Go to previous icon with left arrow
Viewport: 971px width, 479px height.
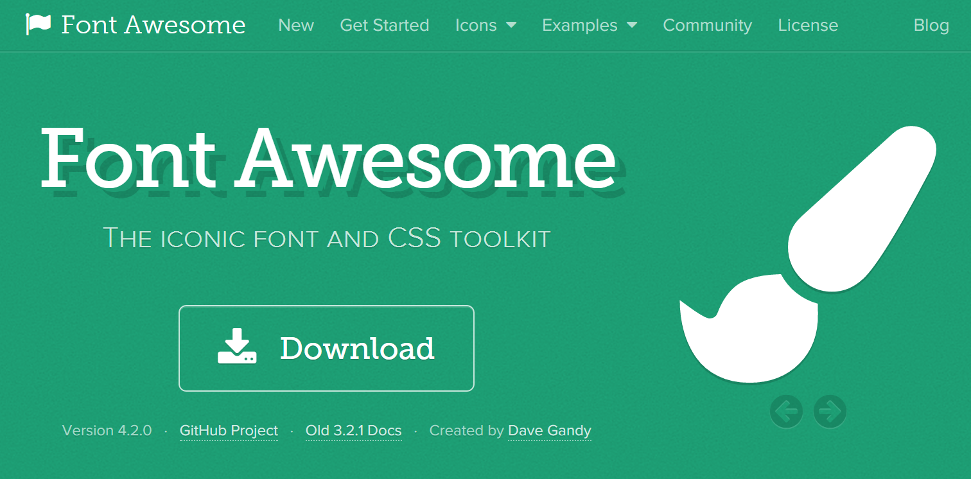coord(787,411)
